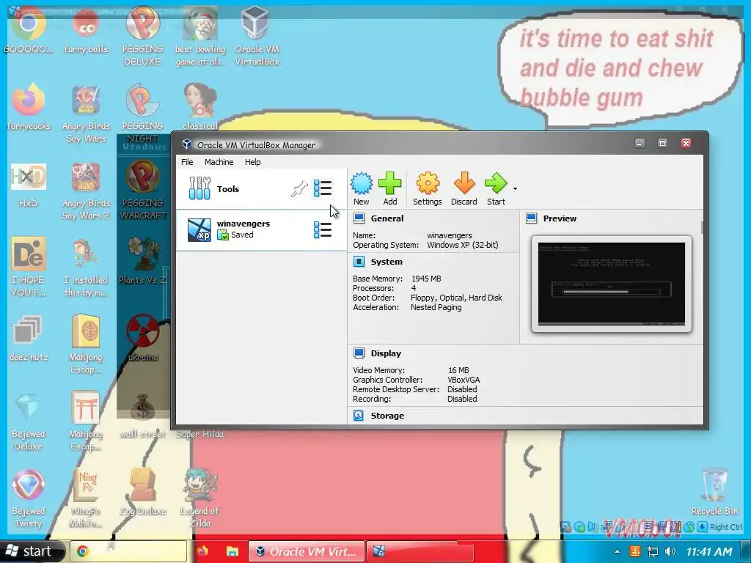Screen dimensions: 751x563
Task: Select the ukraine desktop icon
Action: click(x=143, y=338)
